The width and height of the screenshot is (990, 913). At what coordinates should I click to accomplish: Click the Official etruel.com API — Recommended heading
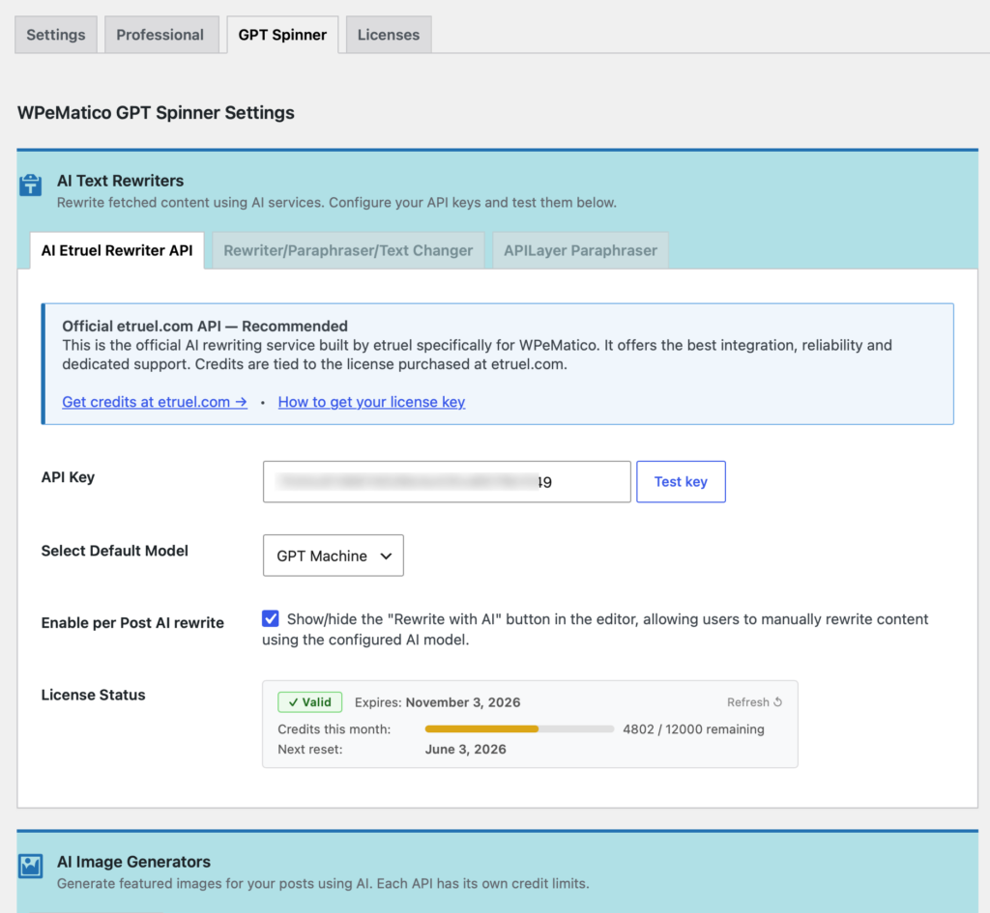coord(205,326)
